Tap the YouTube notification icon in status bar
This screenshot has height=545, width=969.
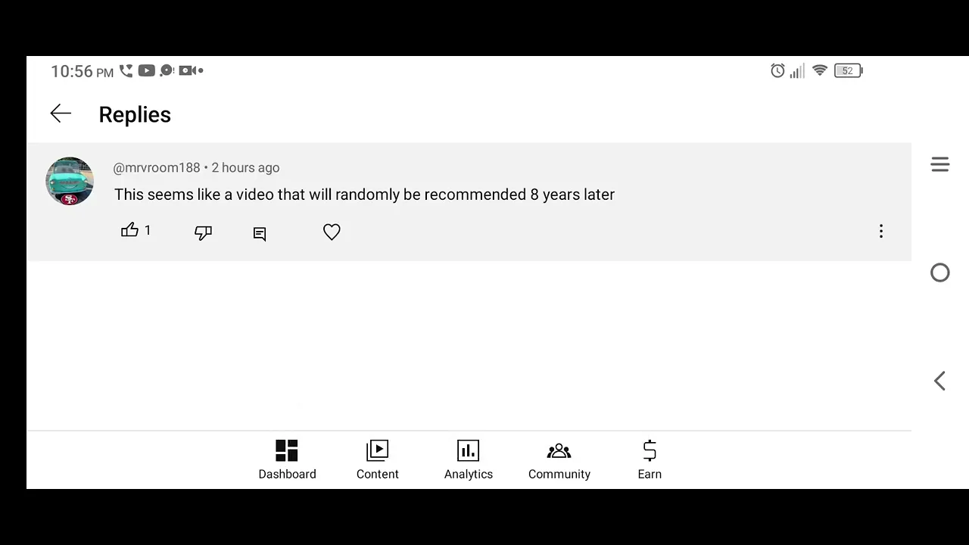pos(147,70)
